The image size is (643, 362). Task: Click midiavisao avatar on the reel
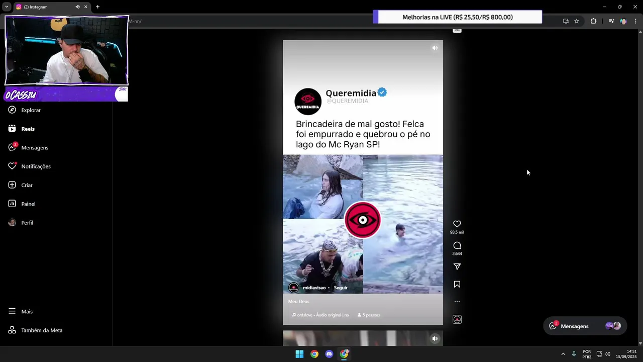(294, 288)
